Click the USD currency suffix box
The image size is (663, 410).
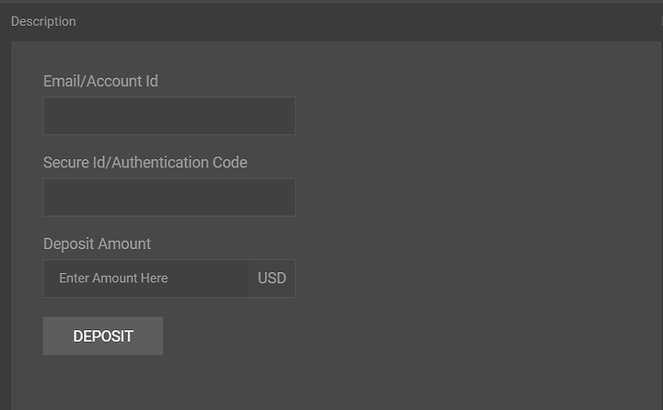272,279
